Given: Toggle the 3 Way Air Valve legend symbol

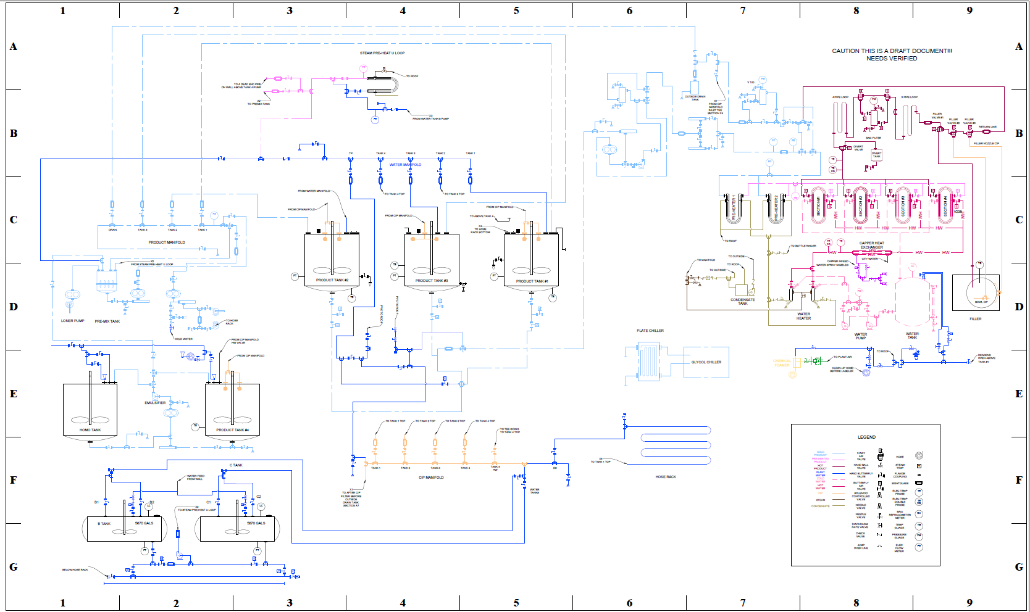Looking at the screenshot, I should click(880, 455).
